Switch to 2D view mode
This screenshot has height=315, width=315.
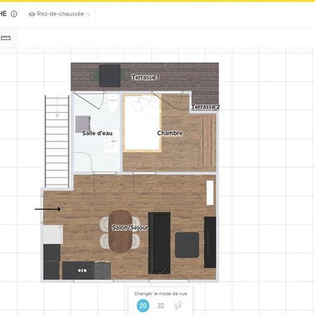pos(143,306)
